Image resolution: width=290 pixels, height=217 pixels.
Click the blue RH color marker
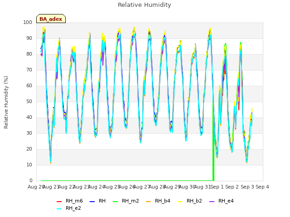click(92, 202)
